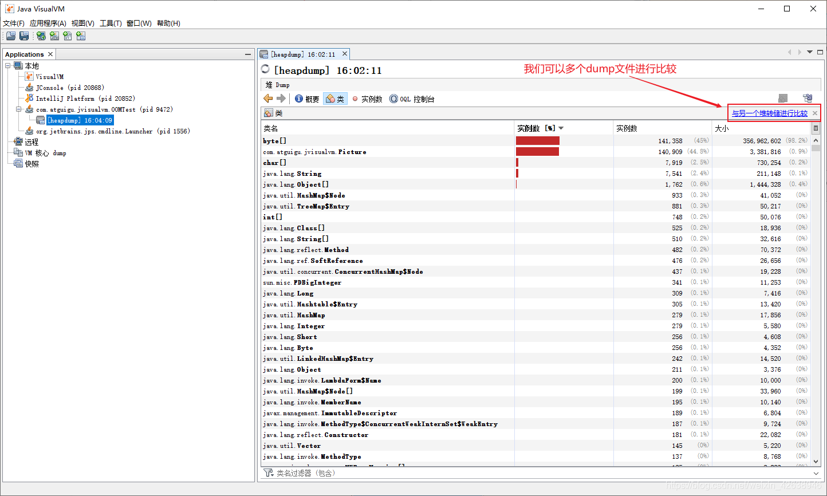The height and width of the screenshot is (496, 827).
Task: Open the 文件(F) menu
Action: click(x=14, y=23)
